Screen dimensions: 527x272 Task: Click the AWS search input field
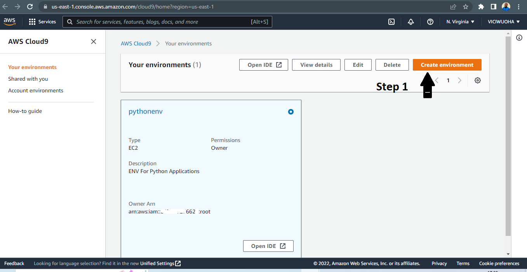click(x=167, y=22)
